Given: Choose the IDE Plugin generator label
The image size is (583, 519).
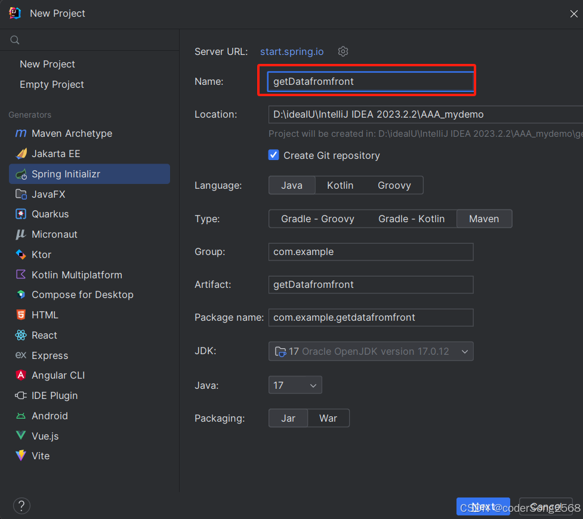Looking at the screenshot, I should (55, 395).
